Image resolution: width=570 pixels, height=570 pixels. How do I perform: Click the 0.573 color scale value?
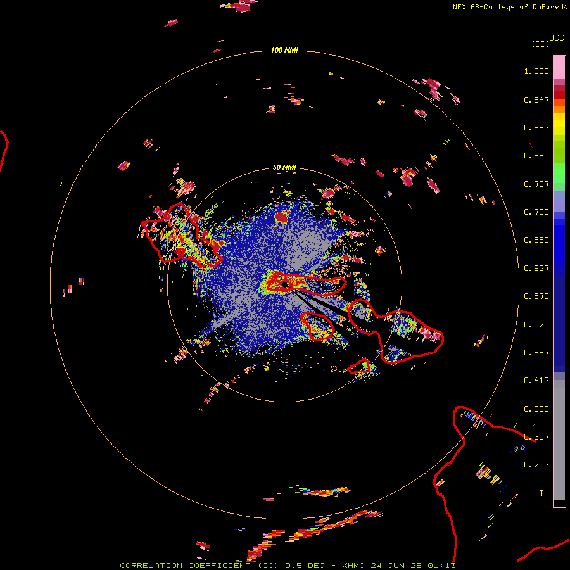click(x=536, y=296)
